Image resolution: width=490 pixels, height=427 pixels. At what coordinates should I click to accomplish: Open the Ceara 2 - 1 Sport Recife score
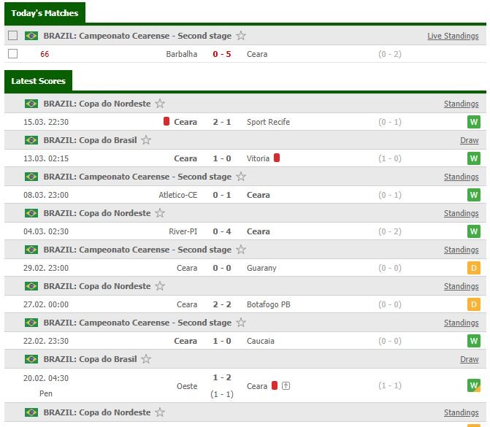(x=221, y=122)
